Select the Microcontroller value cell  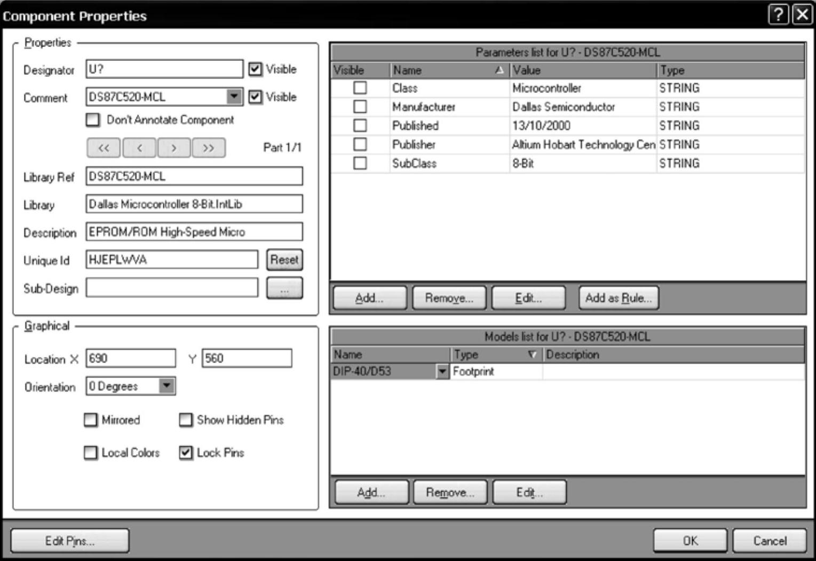583,88
